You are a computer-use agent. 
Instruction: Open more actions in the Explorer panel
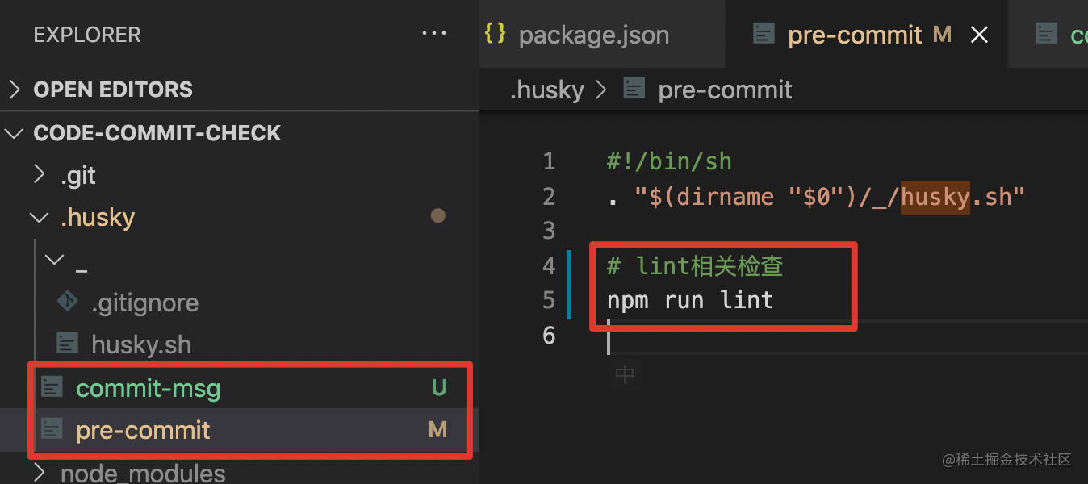(x=434, y=33)
